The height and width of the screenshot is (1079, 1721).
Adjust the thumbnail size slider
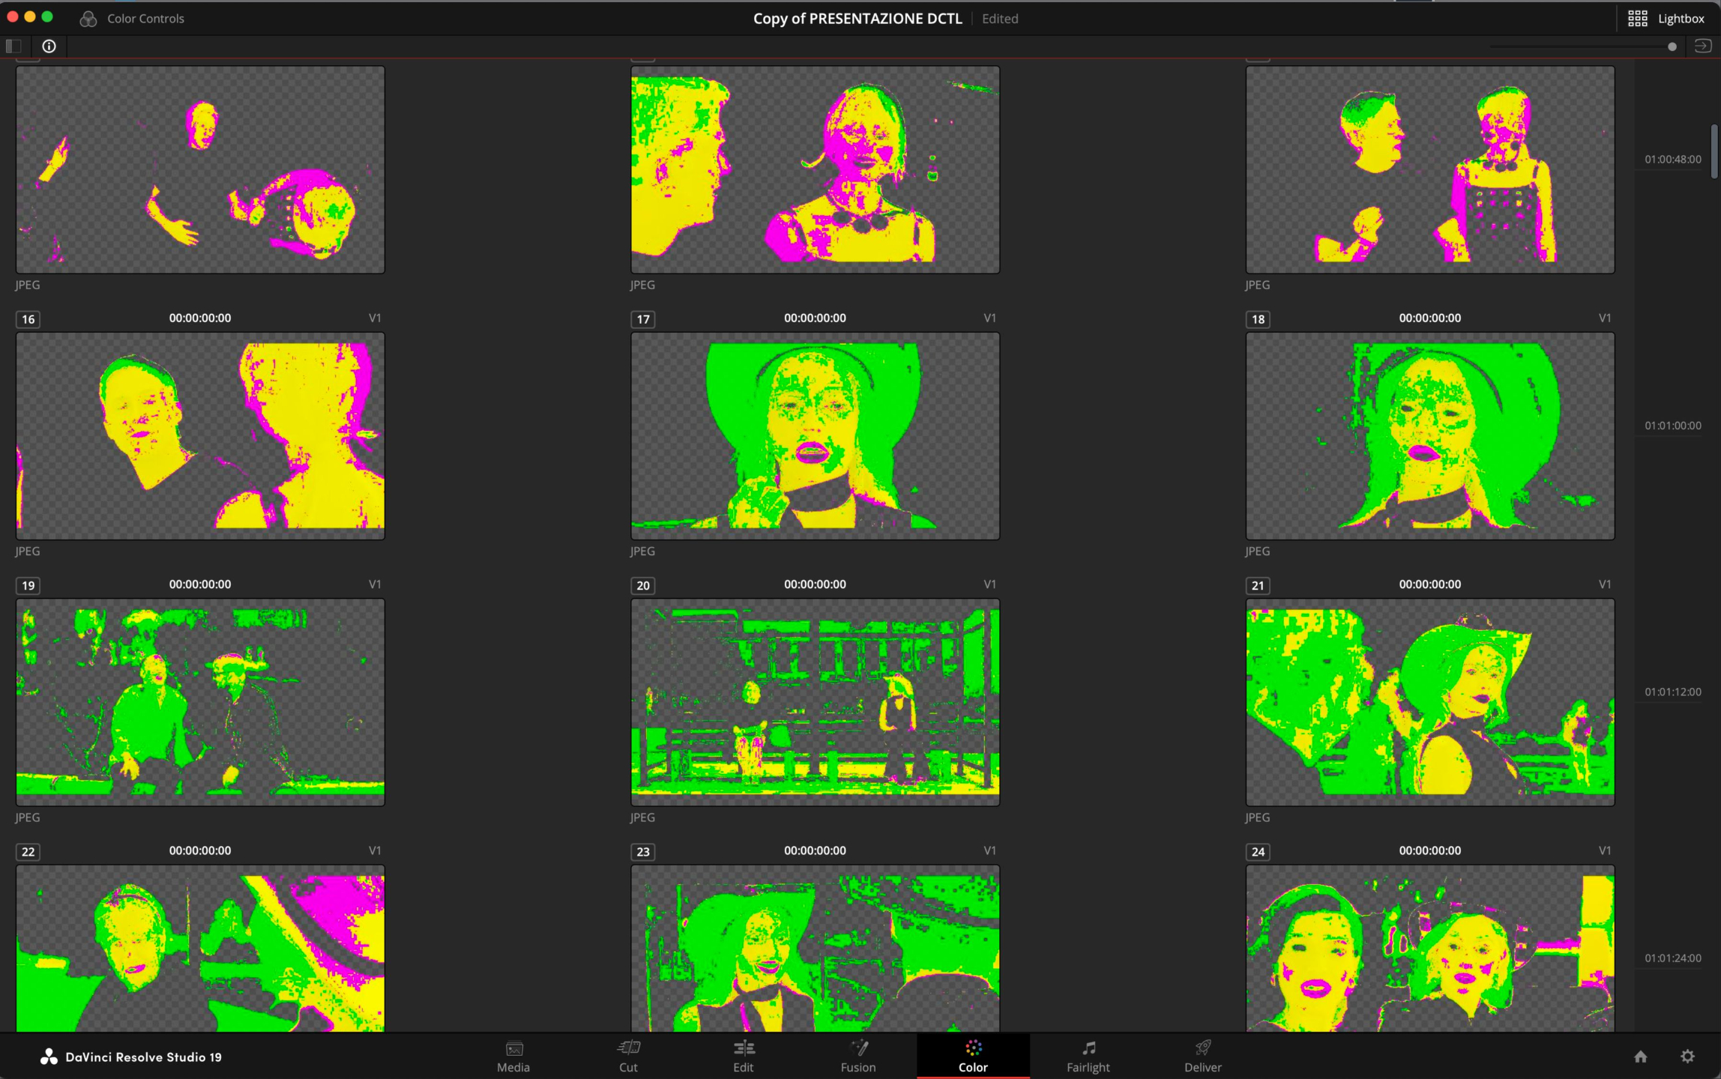(x=1671, y=46)
